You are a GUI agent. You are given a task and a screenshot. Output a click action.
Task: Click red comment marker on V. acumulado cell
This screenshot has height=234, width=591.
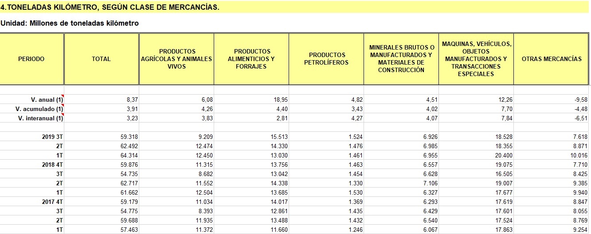click(x=63, y=105)
